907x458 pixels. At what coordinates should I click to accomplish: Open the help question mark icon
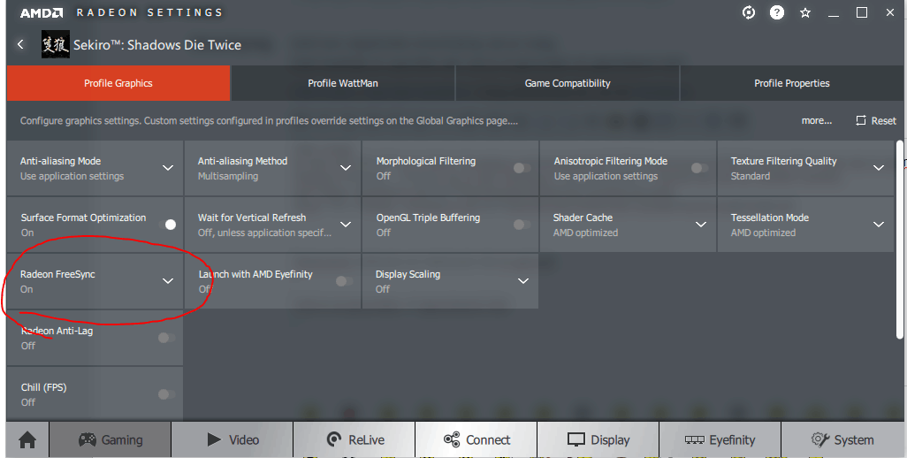pos(777,12)
